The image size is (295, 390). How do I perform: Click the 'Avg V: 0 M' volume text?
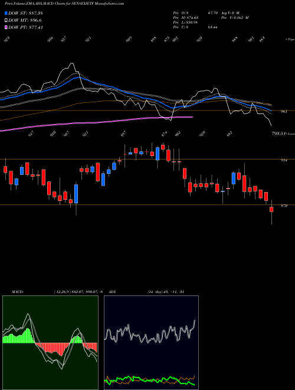pos(230,13)
